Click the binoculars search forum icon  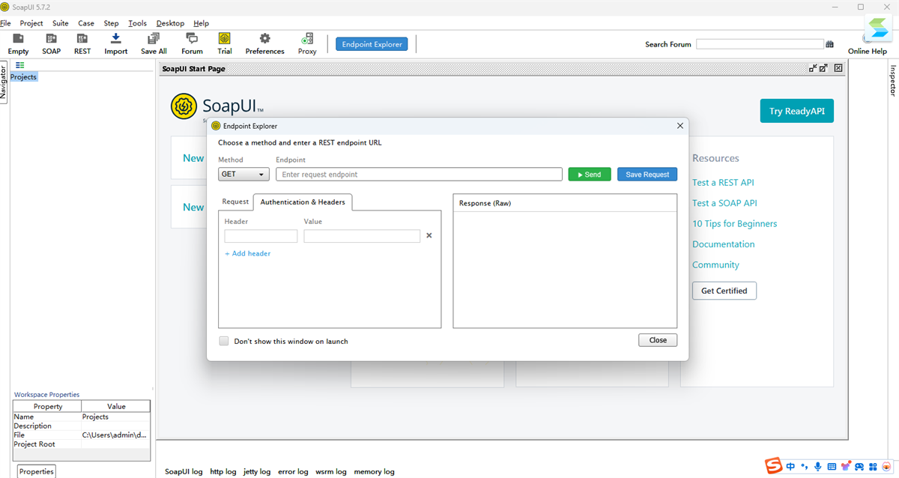(829, 44)
